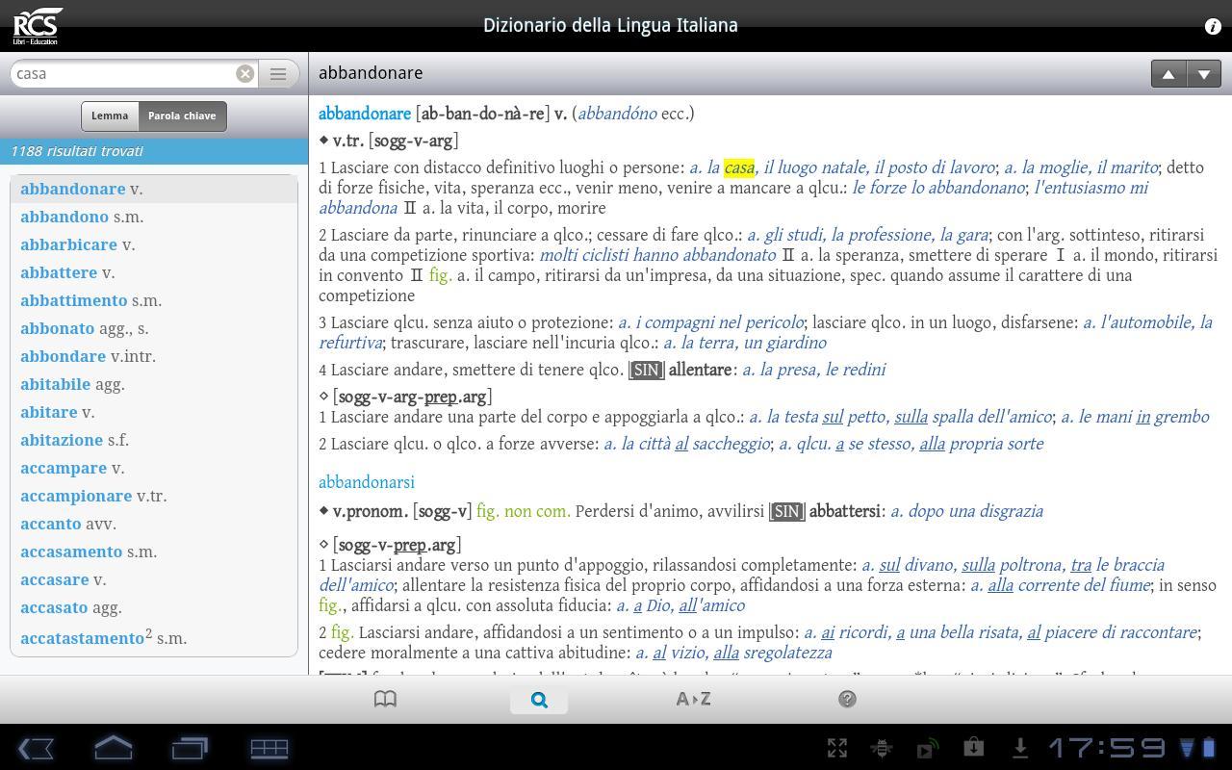Open the book reading tab icon
The height and width of the screenshot is (770, 1232).
[x=385, y=699]
